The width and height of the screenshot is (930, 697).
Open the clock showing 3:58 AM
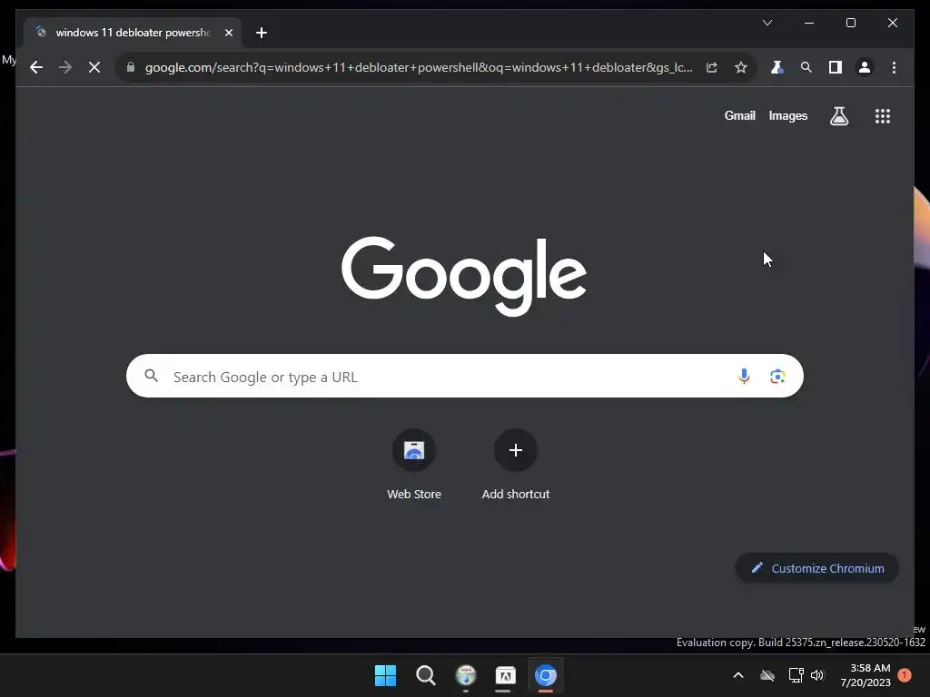(866, 675)
